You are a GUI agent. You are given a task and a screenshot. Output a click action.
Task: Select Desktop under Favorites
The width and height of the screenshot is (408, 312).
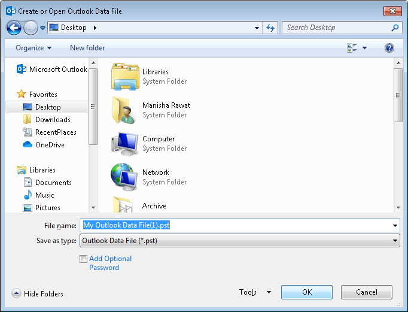tap(47, 107)
